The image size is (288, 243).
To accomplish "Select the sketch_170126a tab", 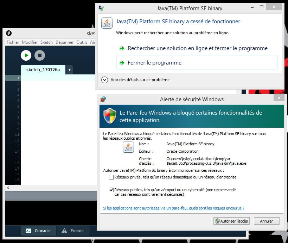I will point(43,69).
